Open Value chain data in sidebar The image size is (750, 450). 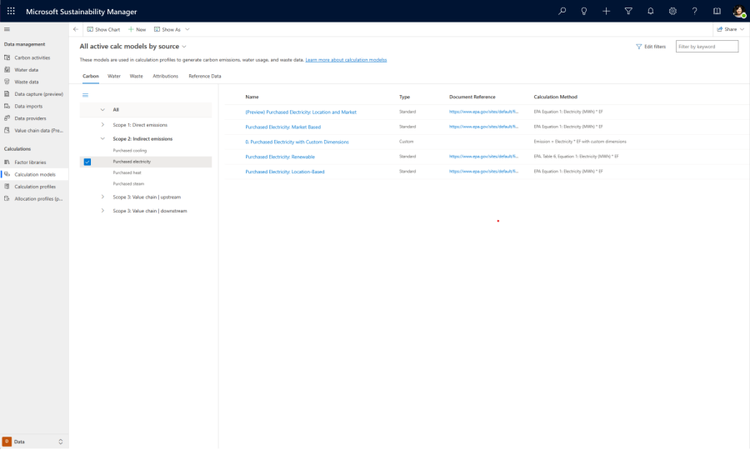38,131
